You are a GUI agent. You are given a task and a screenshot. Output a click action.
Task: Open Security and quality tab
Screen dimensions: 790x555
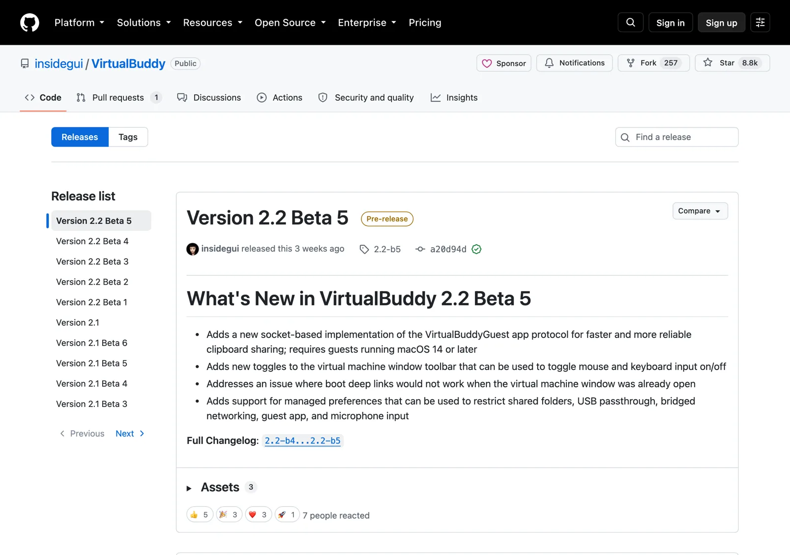pos(366,98)
